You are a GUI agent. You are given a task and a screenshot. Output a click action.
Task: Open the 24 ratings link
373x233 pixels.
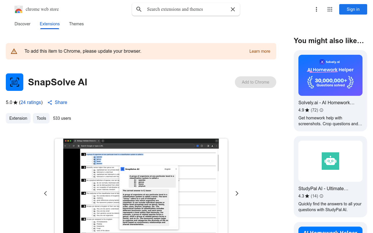pyautogui.click(x=31, y=103)
